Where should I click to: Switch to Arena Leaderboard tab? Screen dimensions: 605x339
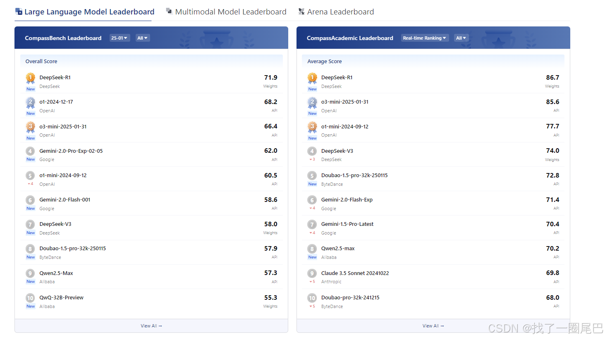click(x=336, y=12)
